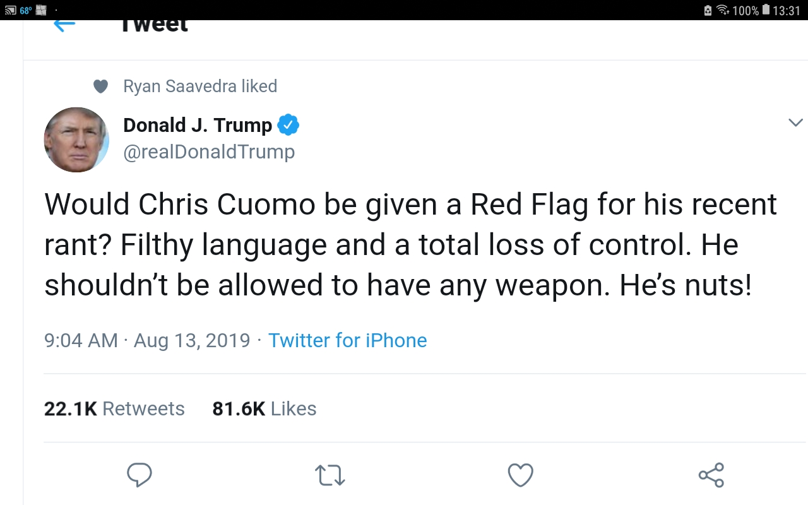
Task: Like the tweet with the heart outline
Action: [521, 475]
